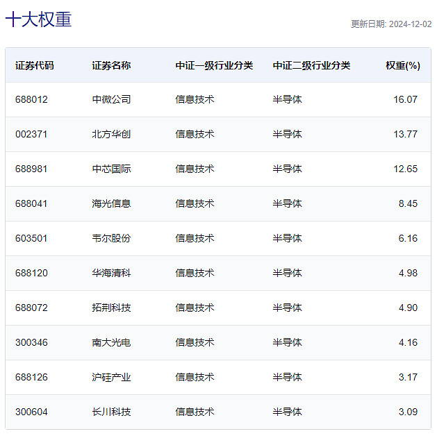Click weight value 3.17
Viewport: 437px width, 436px height.
[408, 377]
